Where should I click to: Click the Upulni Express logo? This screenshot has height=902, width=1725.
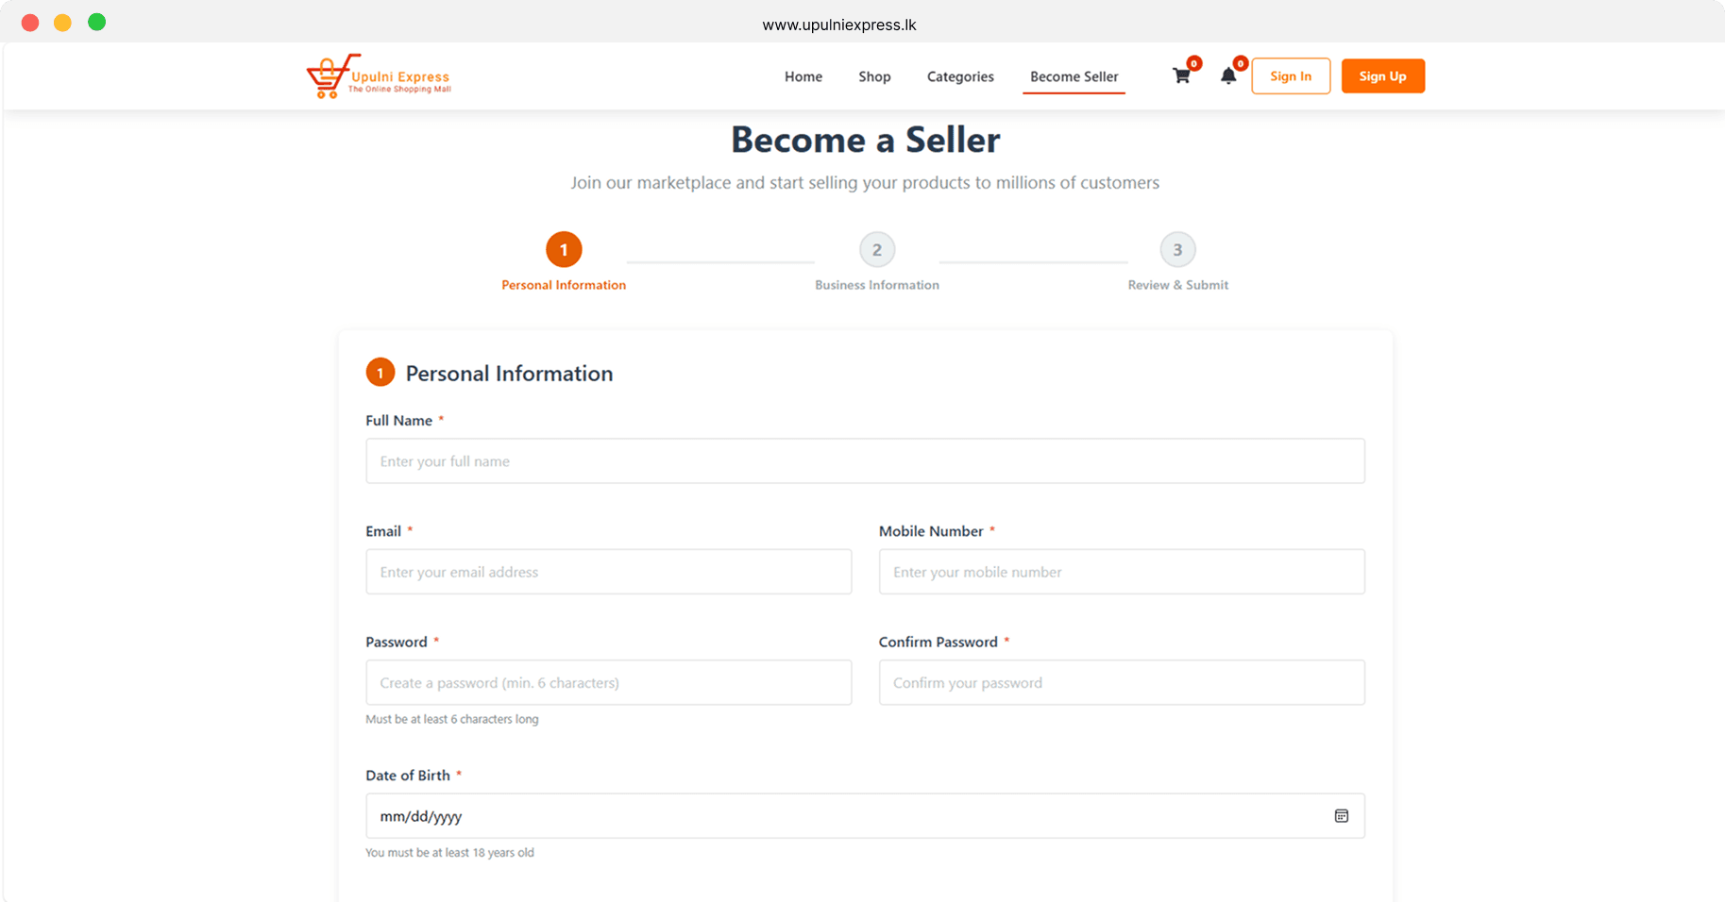coord(378,75)
